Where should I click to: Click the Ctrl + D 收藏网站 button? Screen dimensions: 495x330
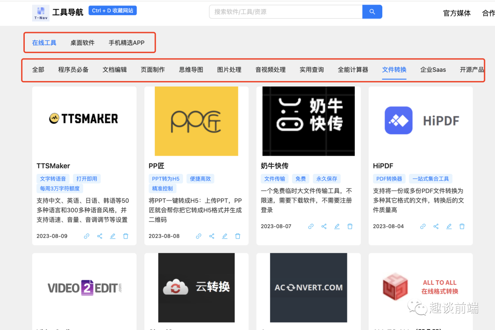113,11
